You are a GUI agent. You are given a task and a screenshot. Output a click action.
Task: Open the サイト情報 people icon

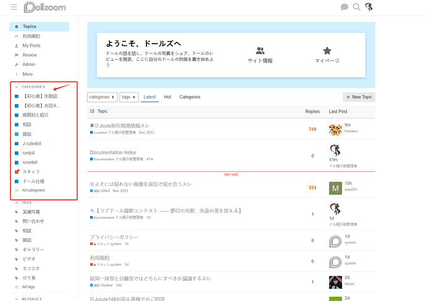coord(260,50)
